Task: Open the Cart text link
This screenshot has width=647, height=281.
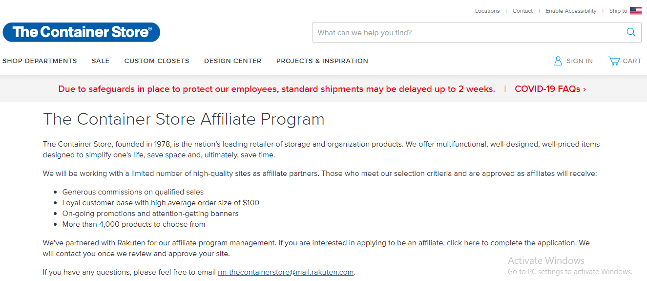Action: pos(632,61)
